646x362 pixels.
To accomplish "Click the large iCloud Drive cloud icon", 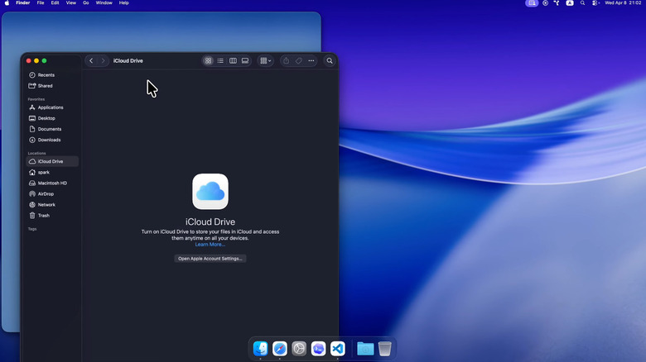I will point(210,191).
